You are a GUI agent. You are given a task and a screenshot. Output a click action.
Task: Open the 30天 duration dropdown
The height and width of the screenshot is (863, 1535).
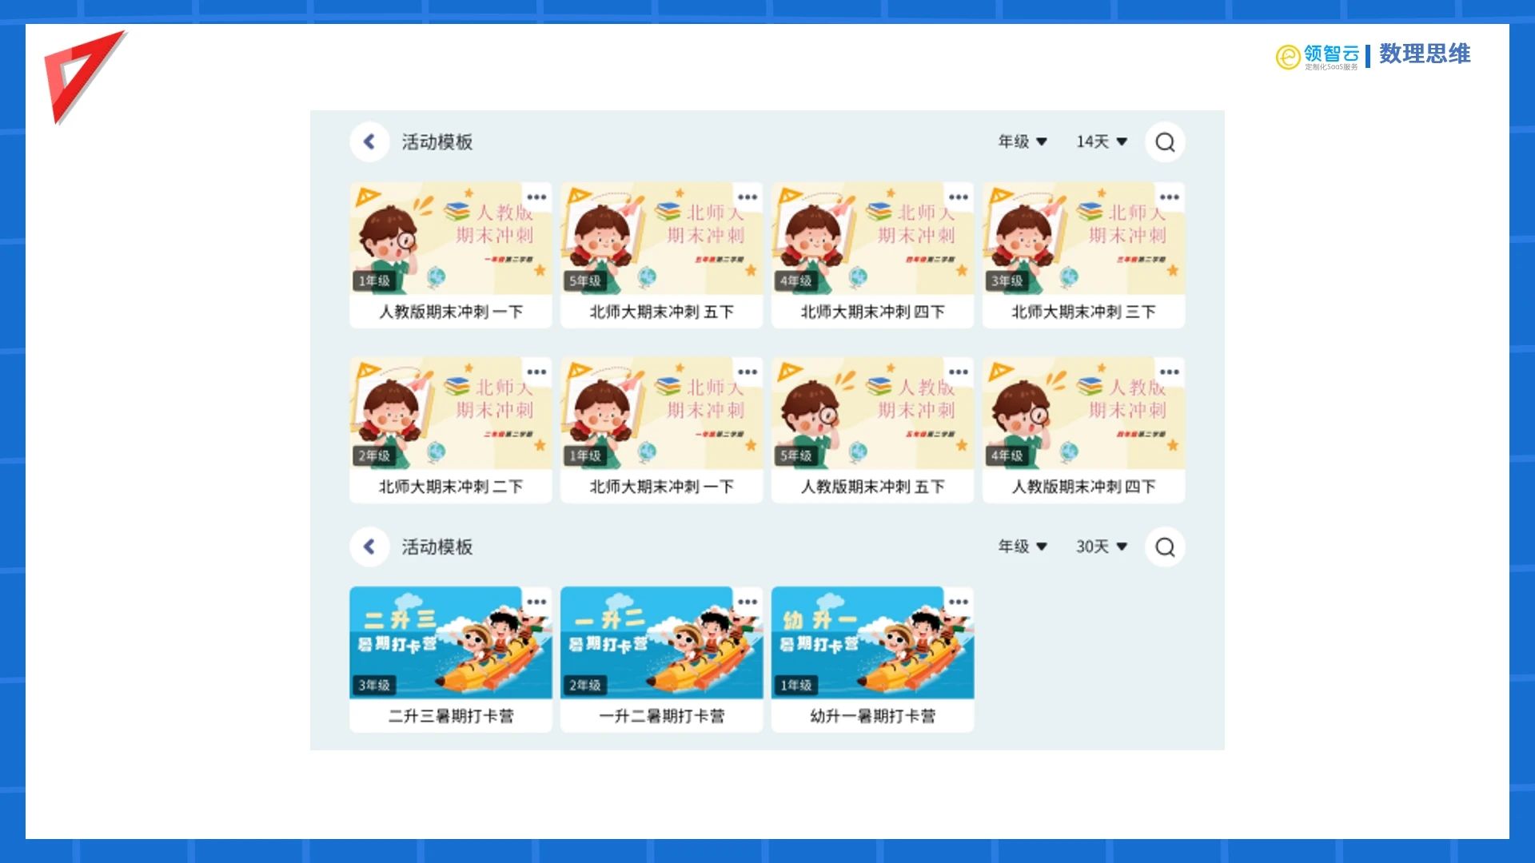1102,547
